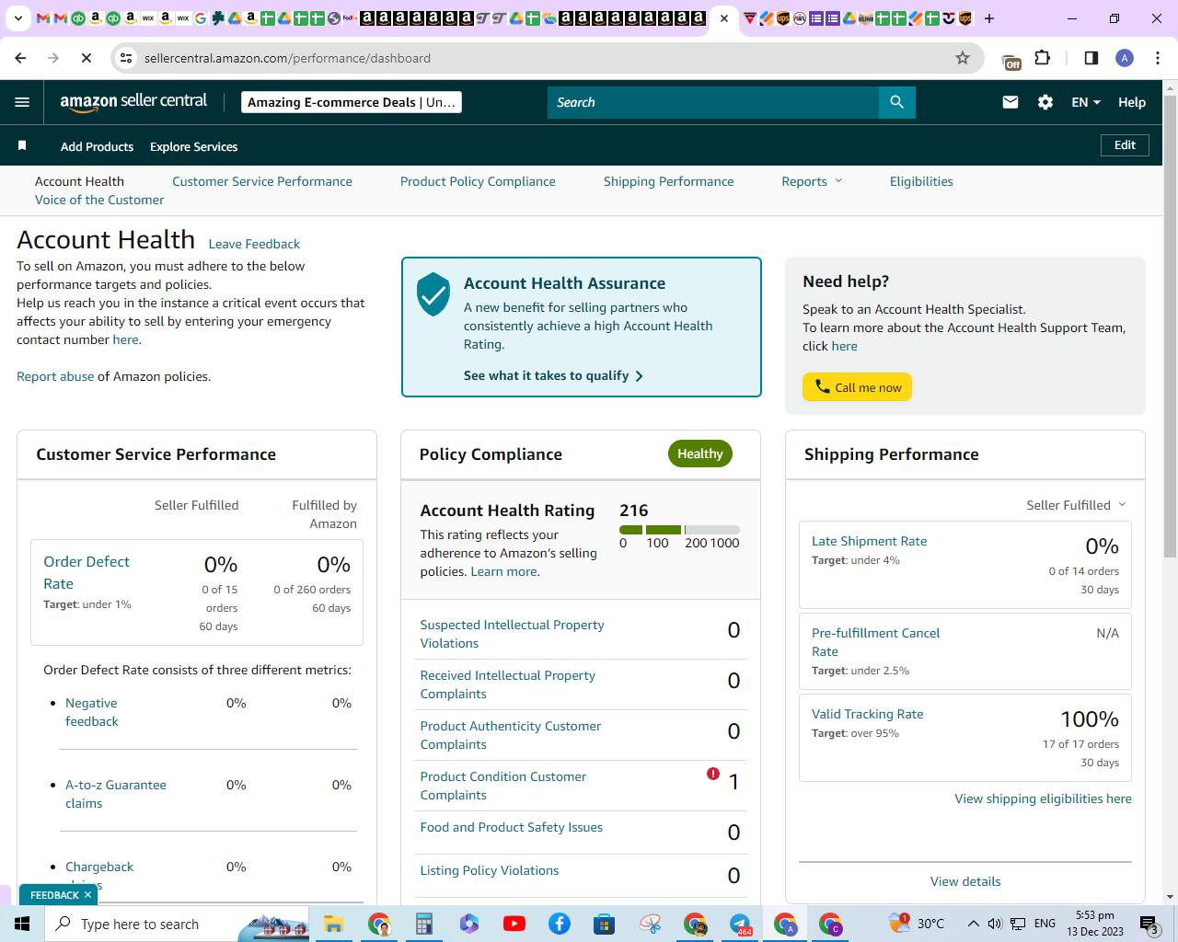Image resolution: width=1178 pixels, height=942 pixels.
Task: Open File Explorer from the taskbar
Action: click(x=333, y=924)
